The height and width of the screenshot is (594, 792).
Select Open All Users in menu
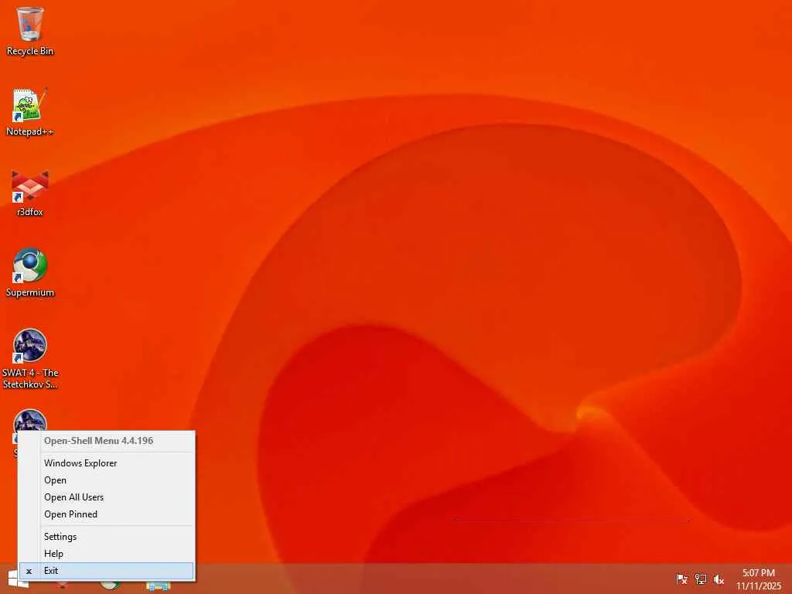click(107, 497)
